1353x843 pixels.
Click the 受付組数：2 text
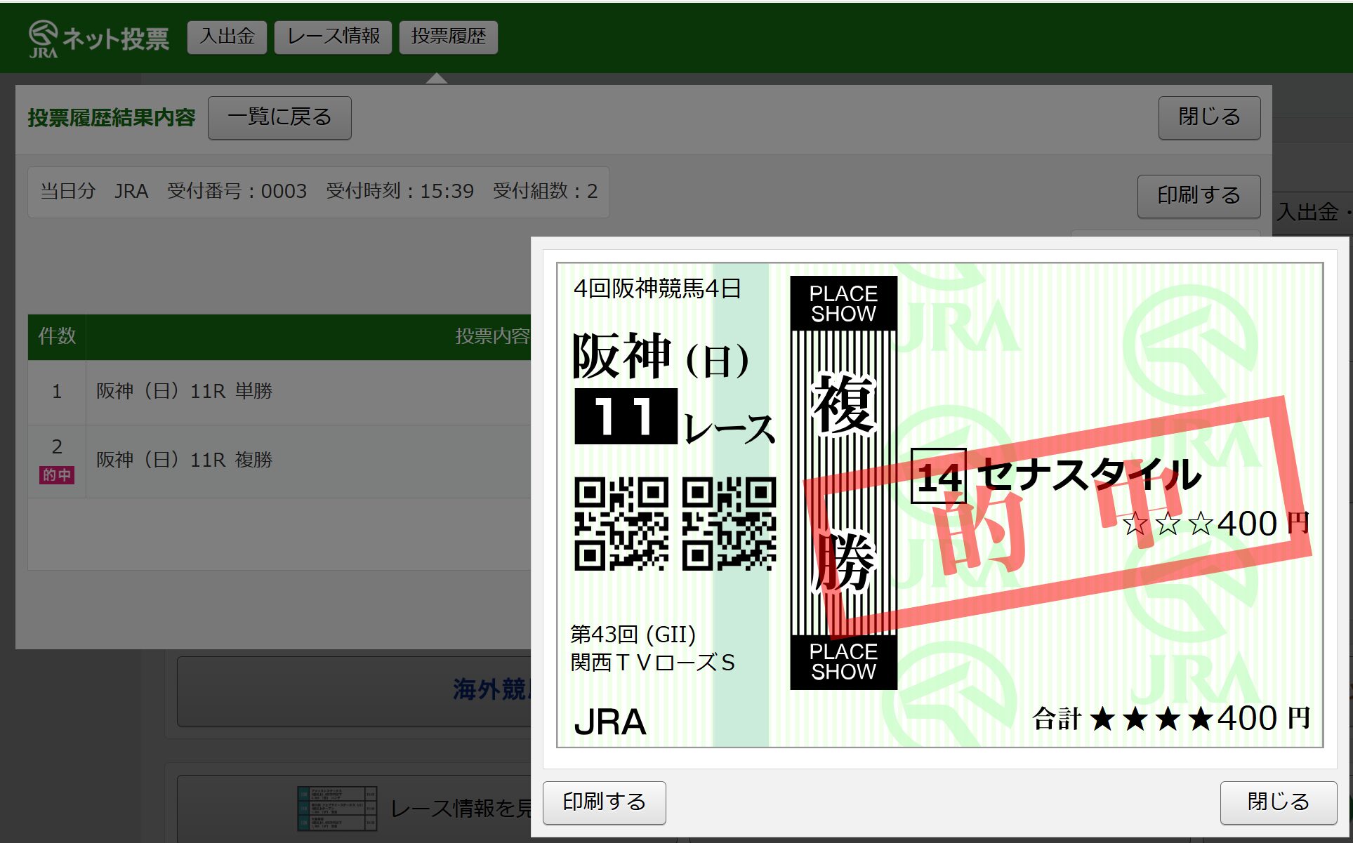point(545,191)
